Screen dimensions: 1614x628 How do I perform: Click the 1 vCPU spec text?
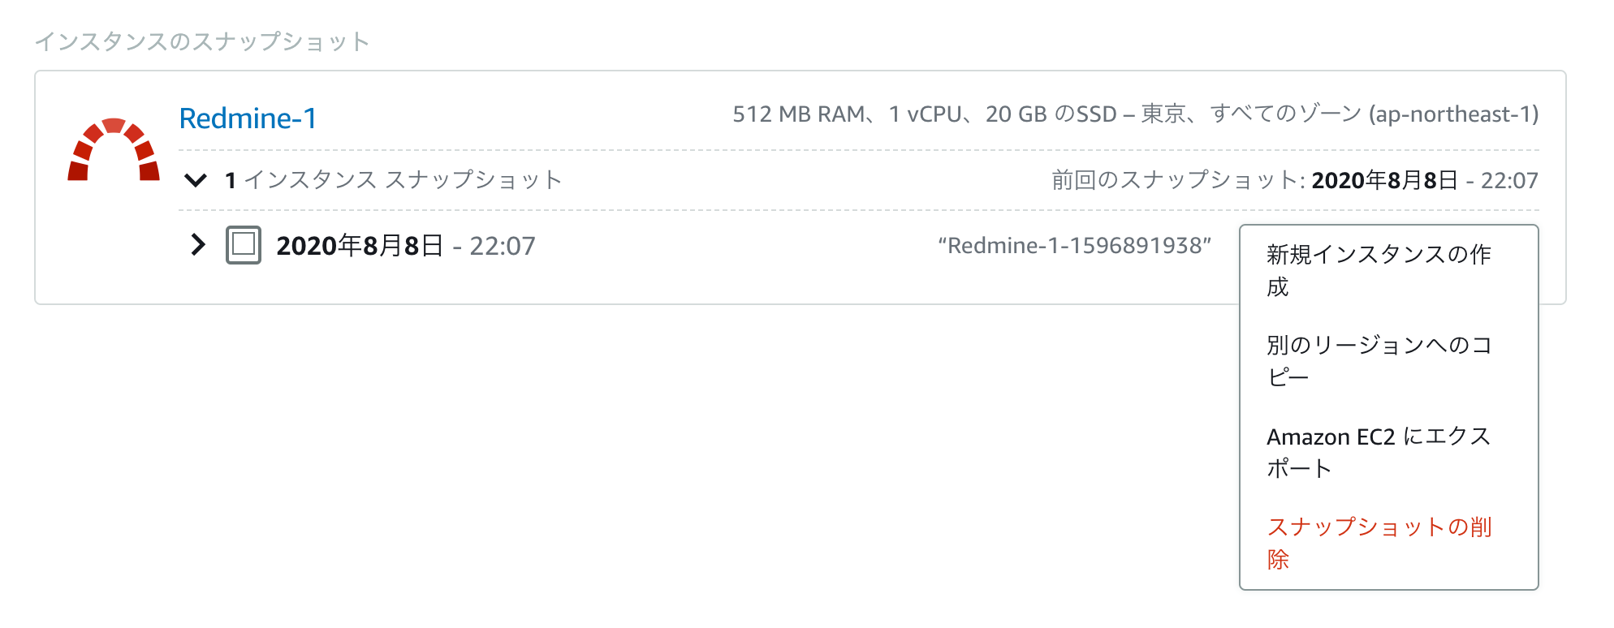[925, 114]
